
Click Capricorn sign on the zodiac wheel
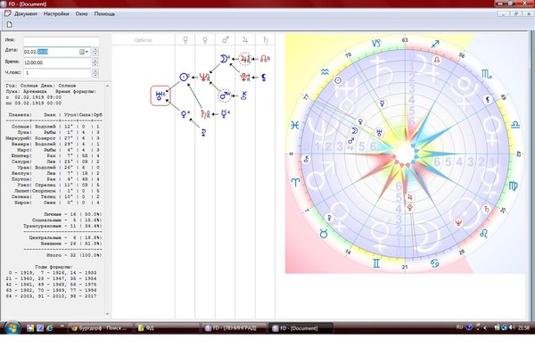(376, 44)
